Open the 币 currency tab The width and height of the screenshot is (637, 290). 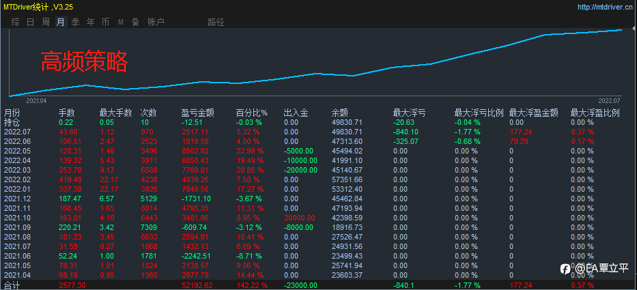[x=106, y=22]
